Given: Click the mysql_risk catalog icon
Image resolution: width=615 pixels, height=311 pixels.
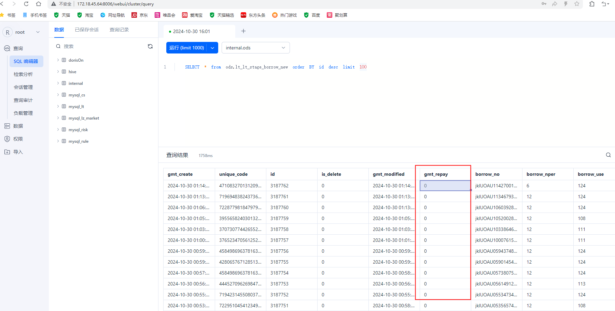Looking at the screenshot, I should point(64,129).
